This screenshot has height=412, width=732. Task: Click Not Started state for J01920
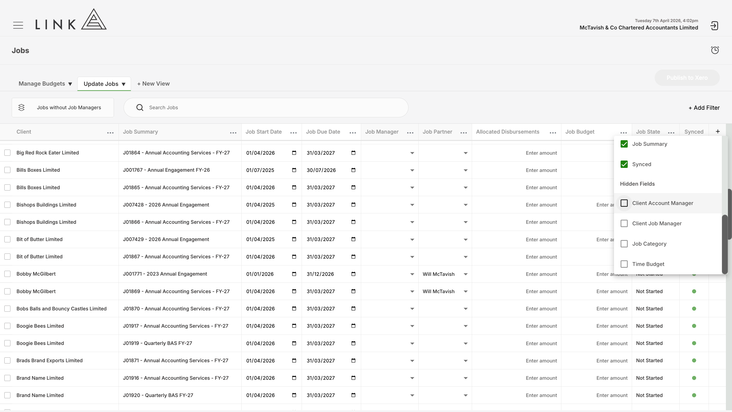tap(649, 395)
